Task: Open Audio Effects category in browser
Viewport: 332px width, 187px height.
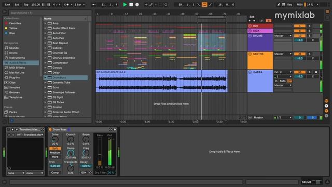Action: click(x=21, y=63)
